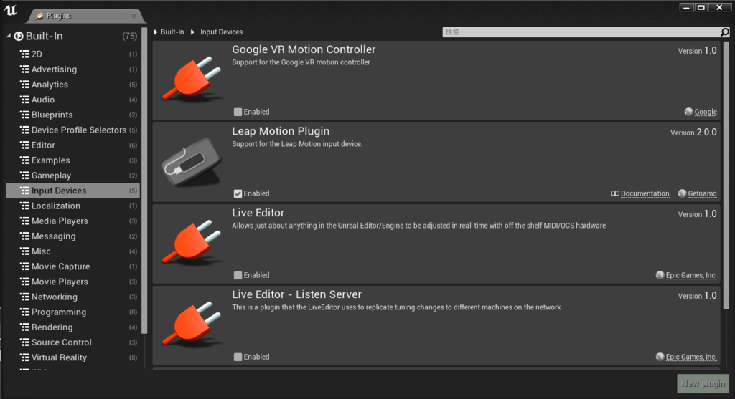This screenshot has height=399, width=735.
Task: Open Epic Games, Inc. link for Live Editor
Action: coord(691,275)
